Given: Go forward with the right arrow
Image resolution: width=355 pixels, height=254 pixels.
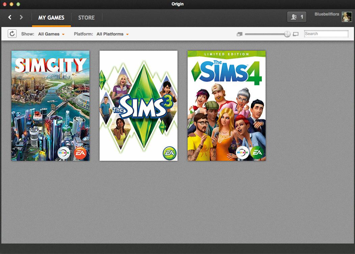Looking at the screenshot, I should pos(21,17).
